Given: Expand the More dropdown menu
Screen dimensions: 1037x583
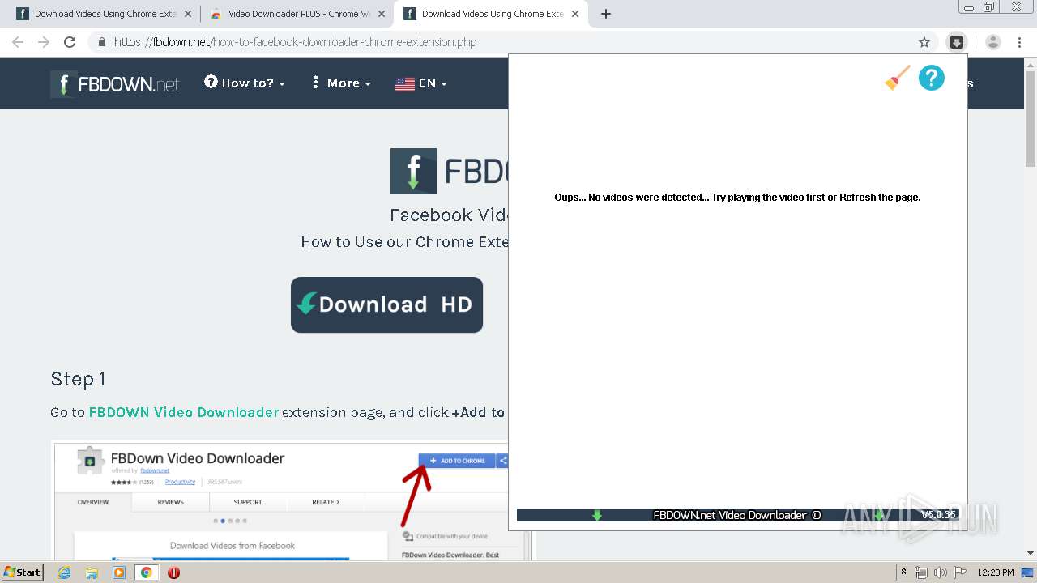Looking at the screenshot, I should [x=340, y=83].
